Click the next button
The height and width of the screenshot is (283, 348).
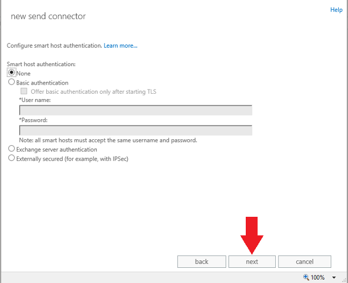point(252,261)
